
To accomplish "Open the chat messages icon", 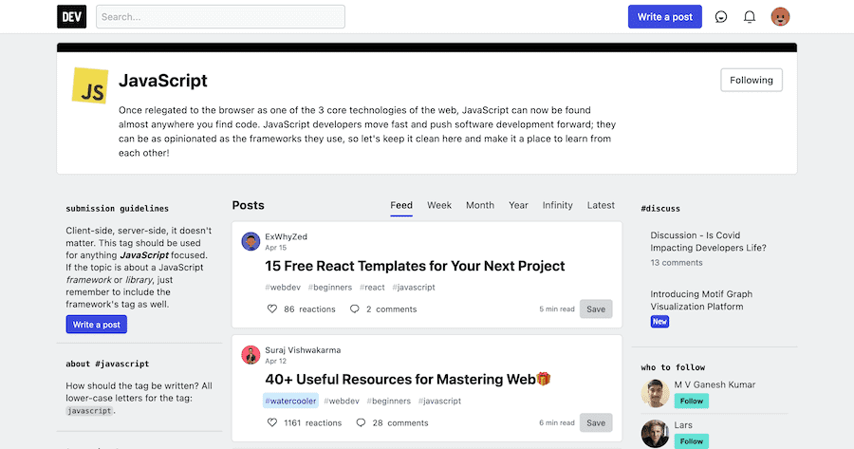I will 721,17.
